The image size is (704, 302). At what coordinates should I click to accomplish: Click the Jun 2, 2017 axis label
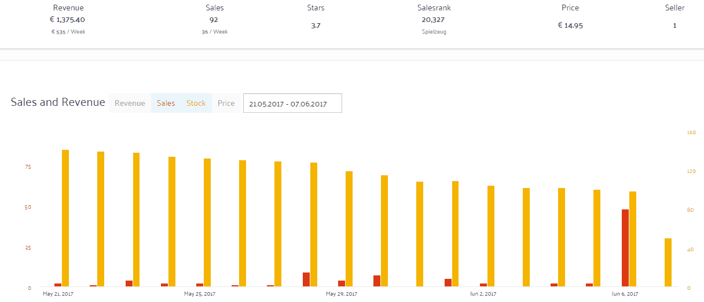(x=483, y=294)
